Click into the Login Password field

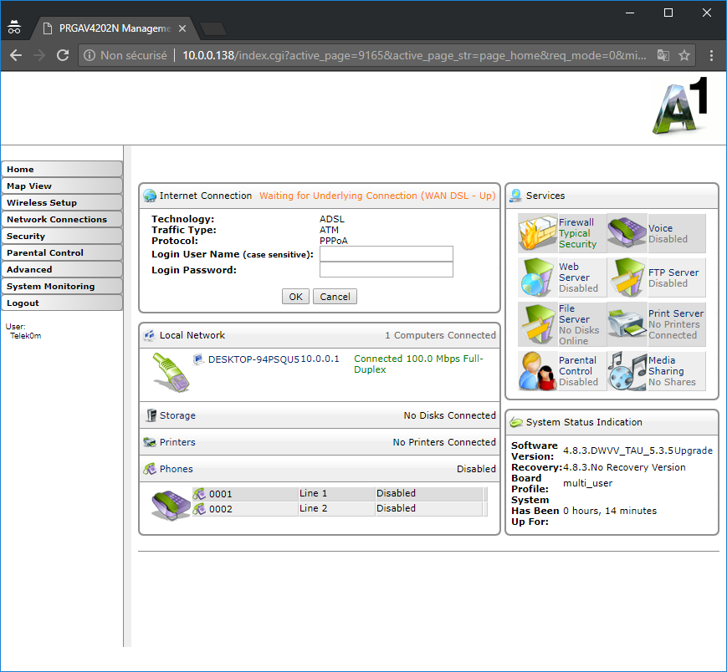click(x=386, y=270)
